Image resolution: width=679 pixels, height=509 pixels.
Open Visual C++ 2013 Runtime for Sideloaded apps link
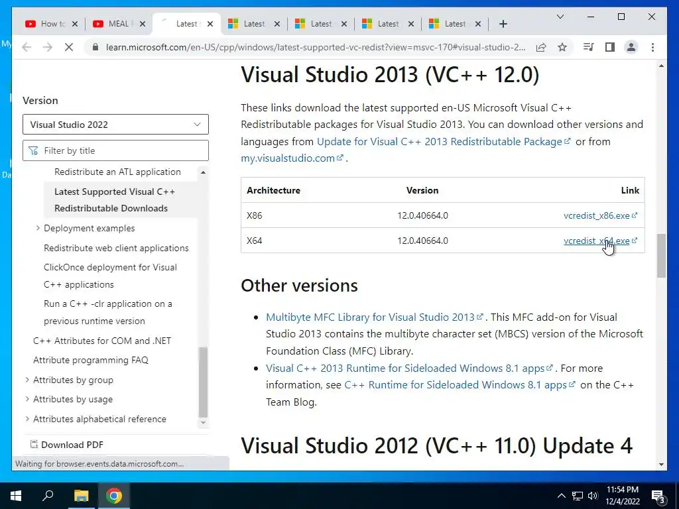click(409, 368)
